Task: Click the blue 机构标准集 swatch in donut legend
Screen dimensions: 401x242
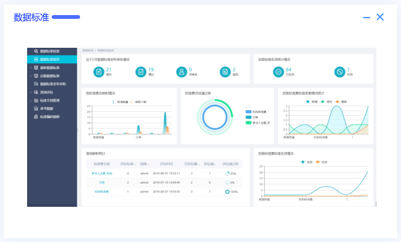Action: coord(248,112)
